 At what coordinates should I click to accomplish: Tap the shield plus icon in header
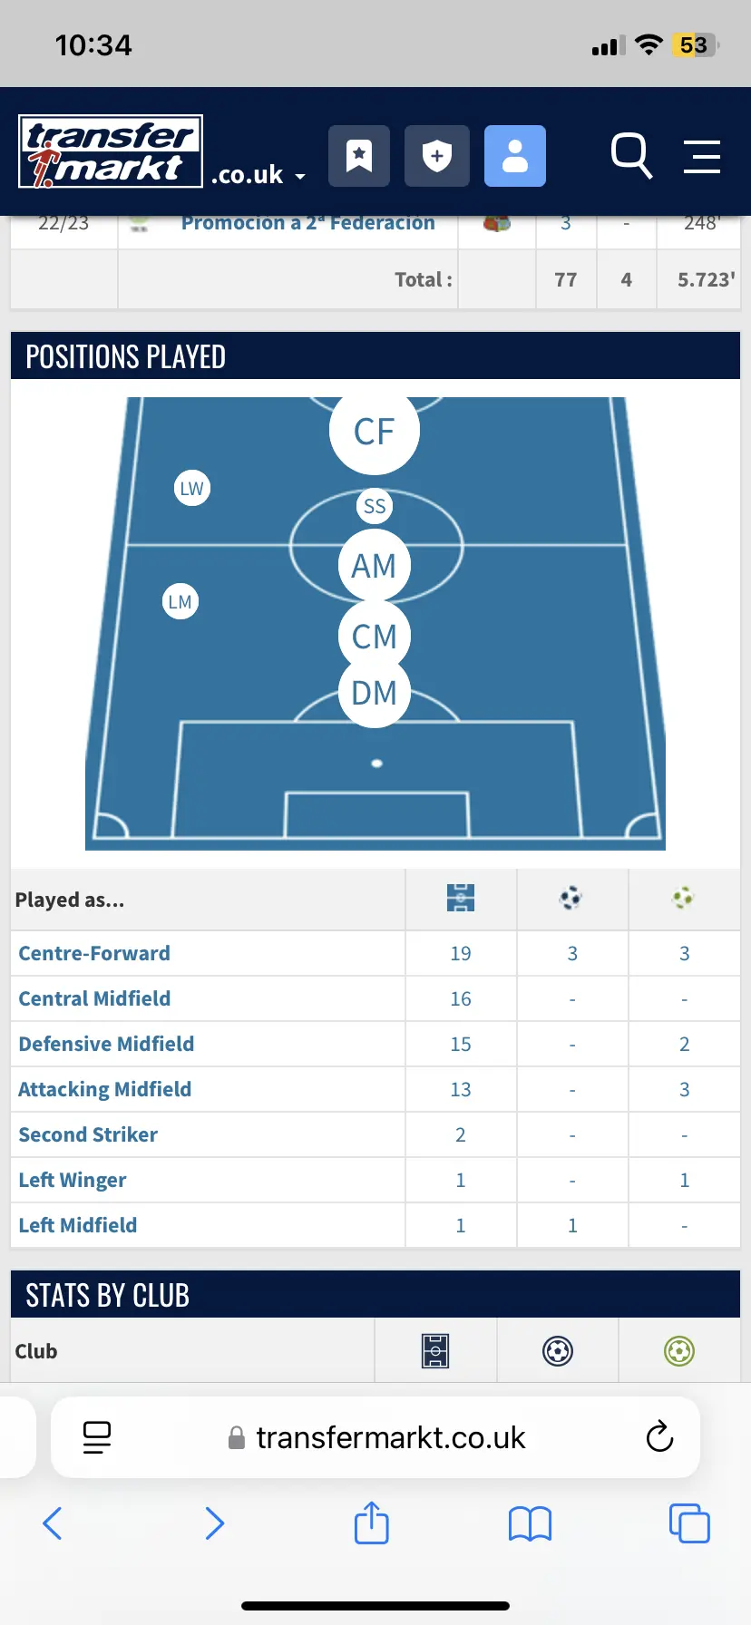coord(436,156)
